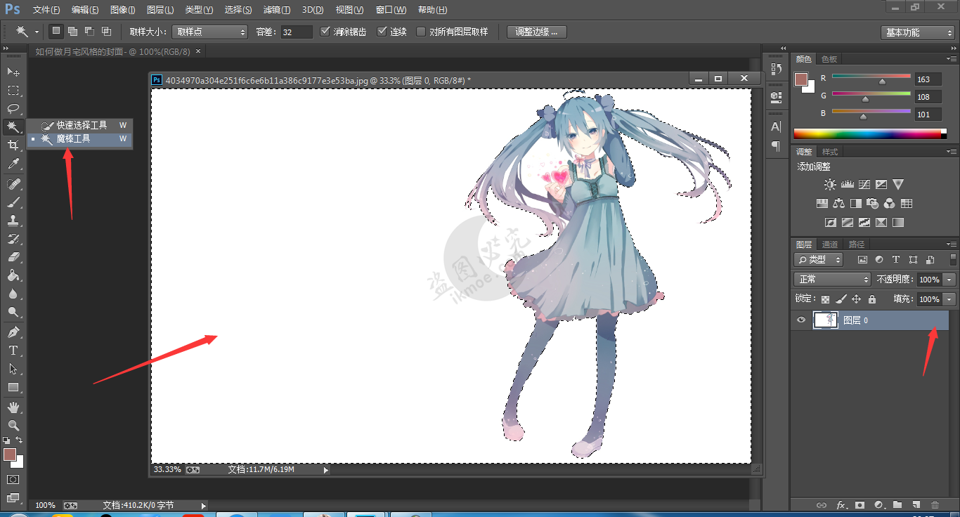Image resolution: width=960 pixels, height=517 pixels.
Task: Choose 快速选择工具 from the flyout
Action: click(x=82, y=125)
